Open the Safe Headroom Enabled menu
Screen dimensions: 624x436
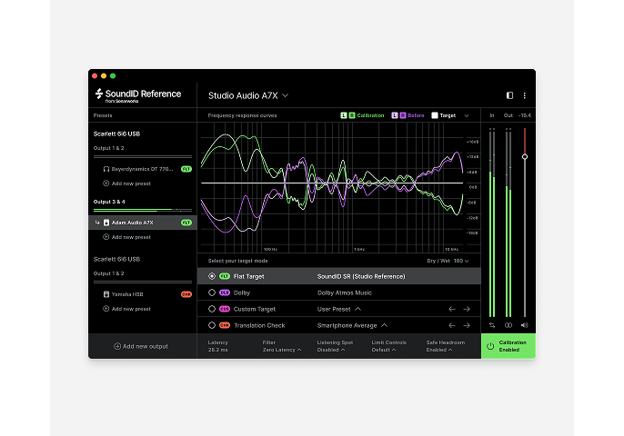coord(446,346)
